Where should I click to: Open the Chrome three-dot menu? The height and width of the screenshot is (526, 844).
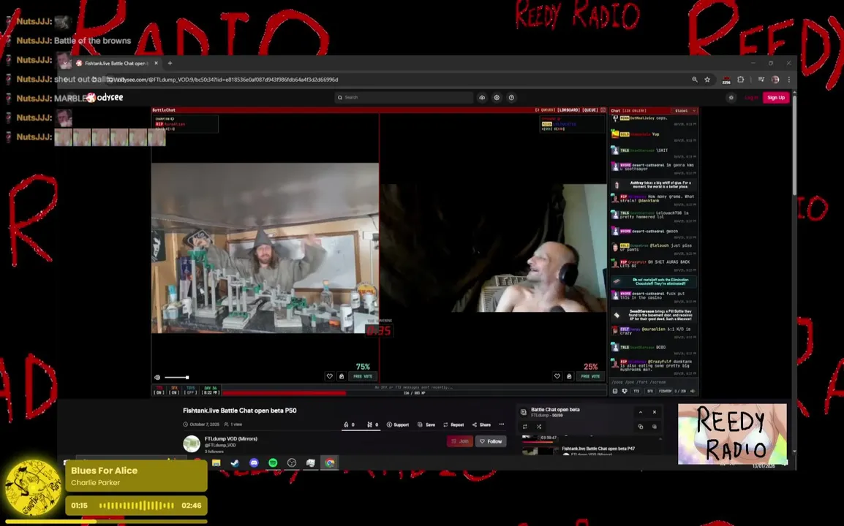[789, 80]
